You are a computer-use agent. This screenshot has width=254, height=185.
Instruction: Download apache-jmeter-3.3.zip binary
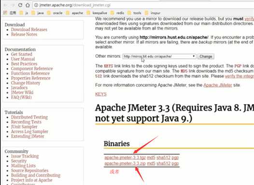125,163
